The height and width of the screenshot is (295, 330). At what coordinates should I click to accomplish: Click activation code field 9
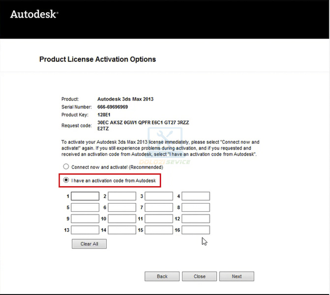coord(85,219)
